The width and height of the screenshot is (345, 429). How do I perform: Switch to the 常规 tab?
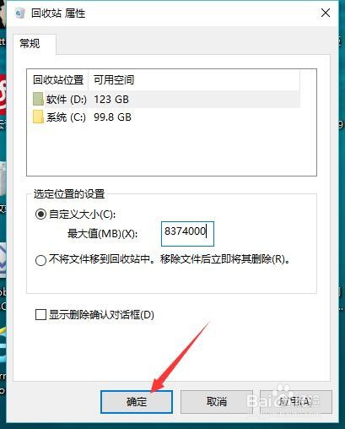30,44
